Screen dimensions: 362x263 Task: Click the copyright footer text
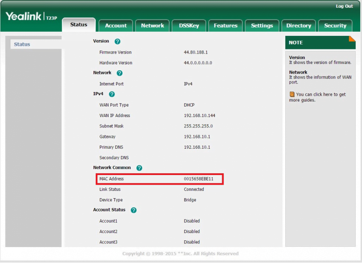click(x=180, y=254)
